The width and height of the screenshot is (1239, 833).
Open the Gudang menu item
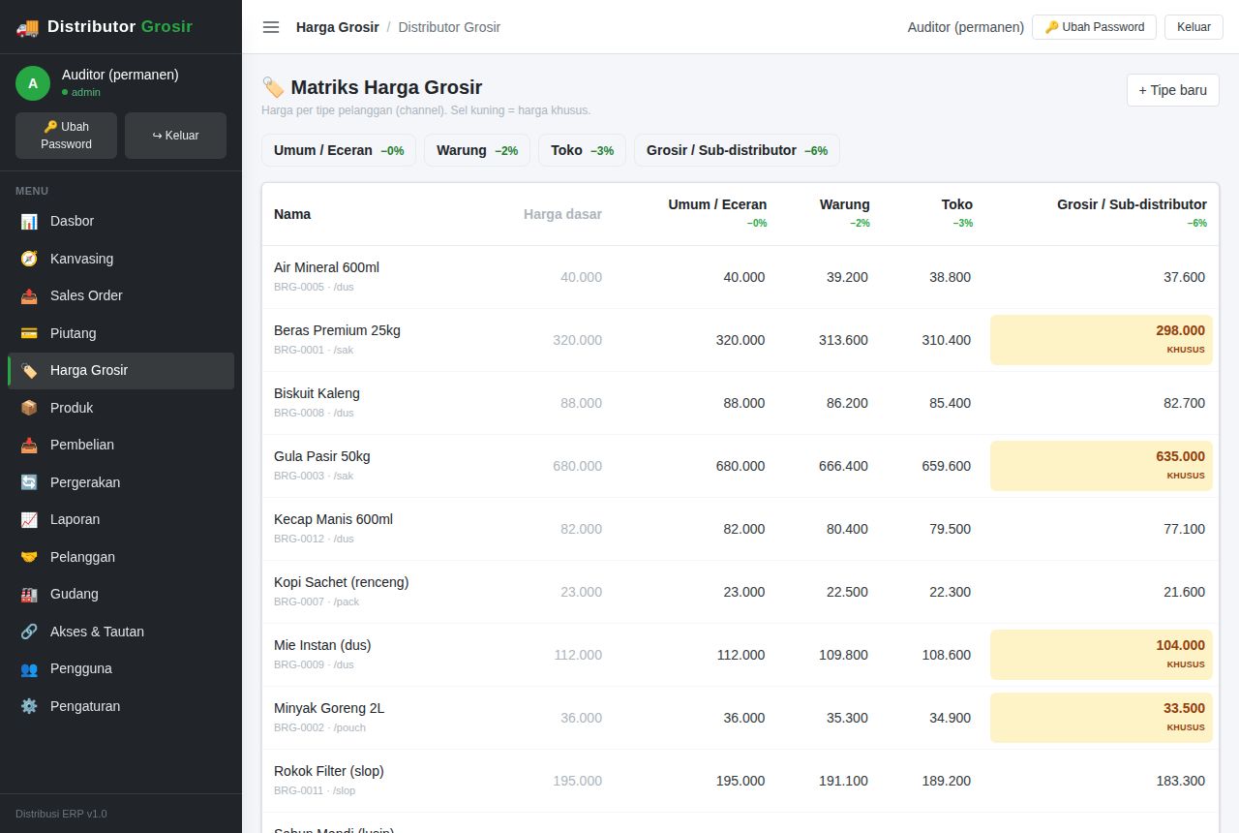[121, 594]
